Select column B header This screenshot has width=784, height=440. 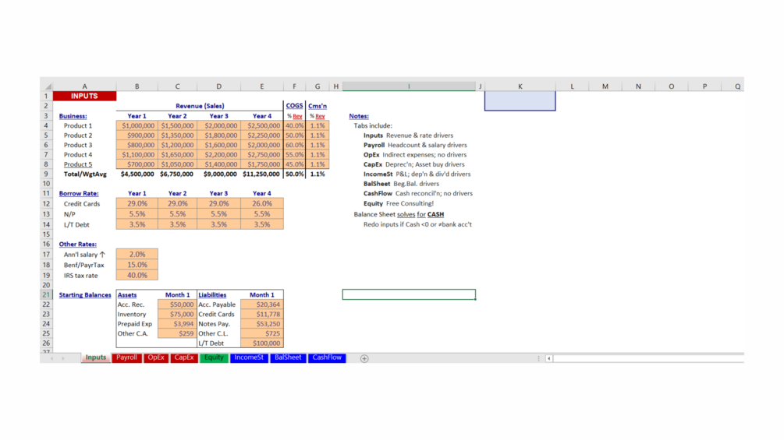click(x=137, y=86)
